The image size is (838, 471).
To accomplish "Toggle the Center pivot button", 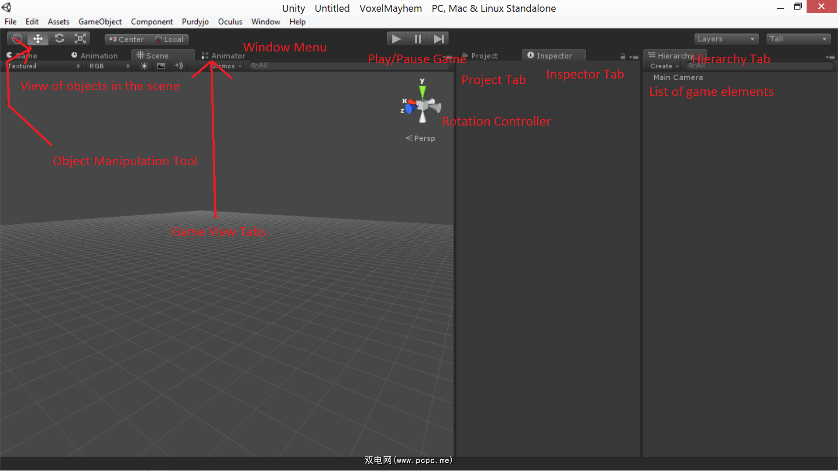I will [x=126, y=40].
